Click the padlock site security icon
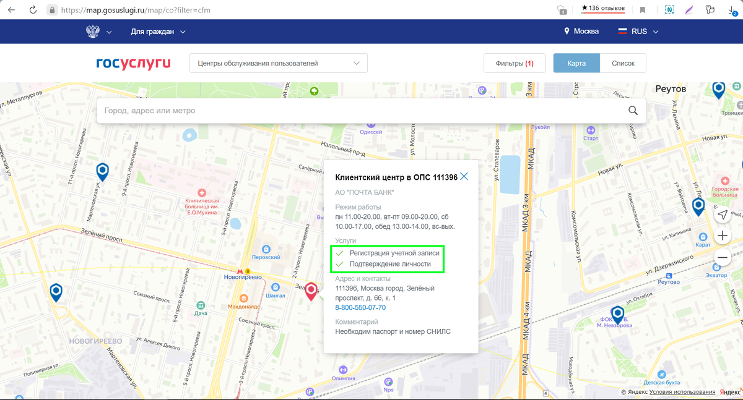 (52, 10)
